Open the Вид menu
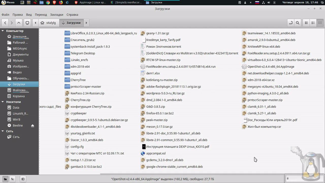325x183 pixels. click(29, 14)
